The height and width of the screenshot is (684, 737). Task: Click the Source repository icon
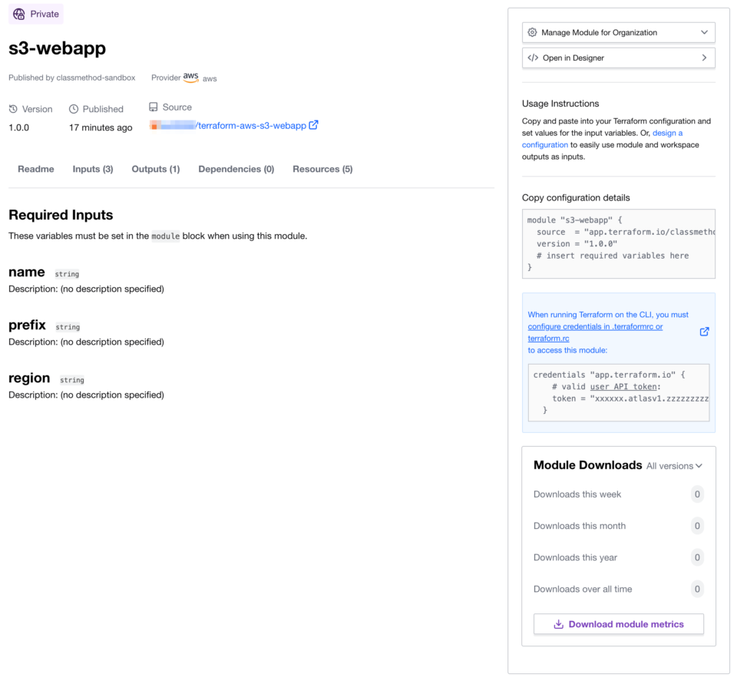(154, 107)
